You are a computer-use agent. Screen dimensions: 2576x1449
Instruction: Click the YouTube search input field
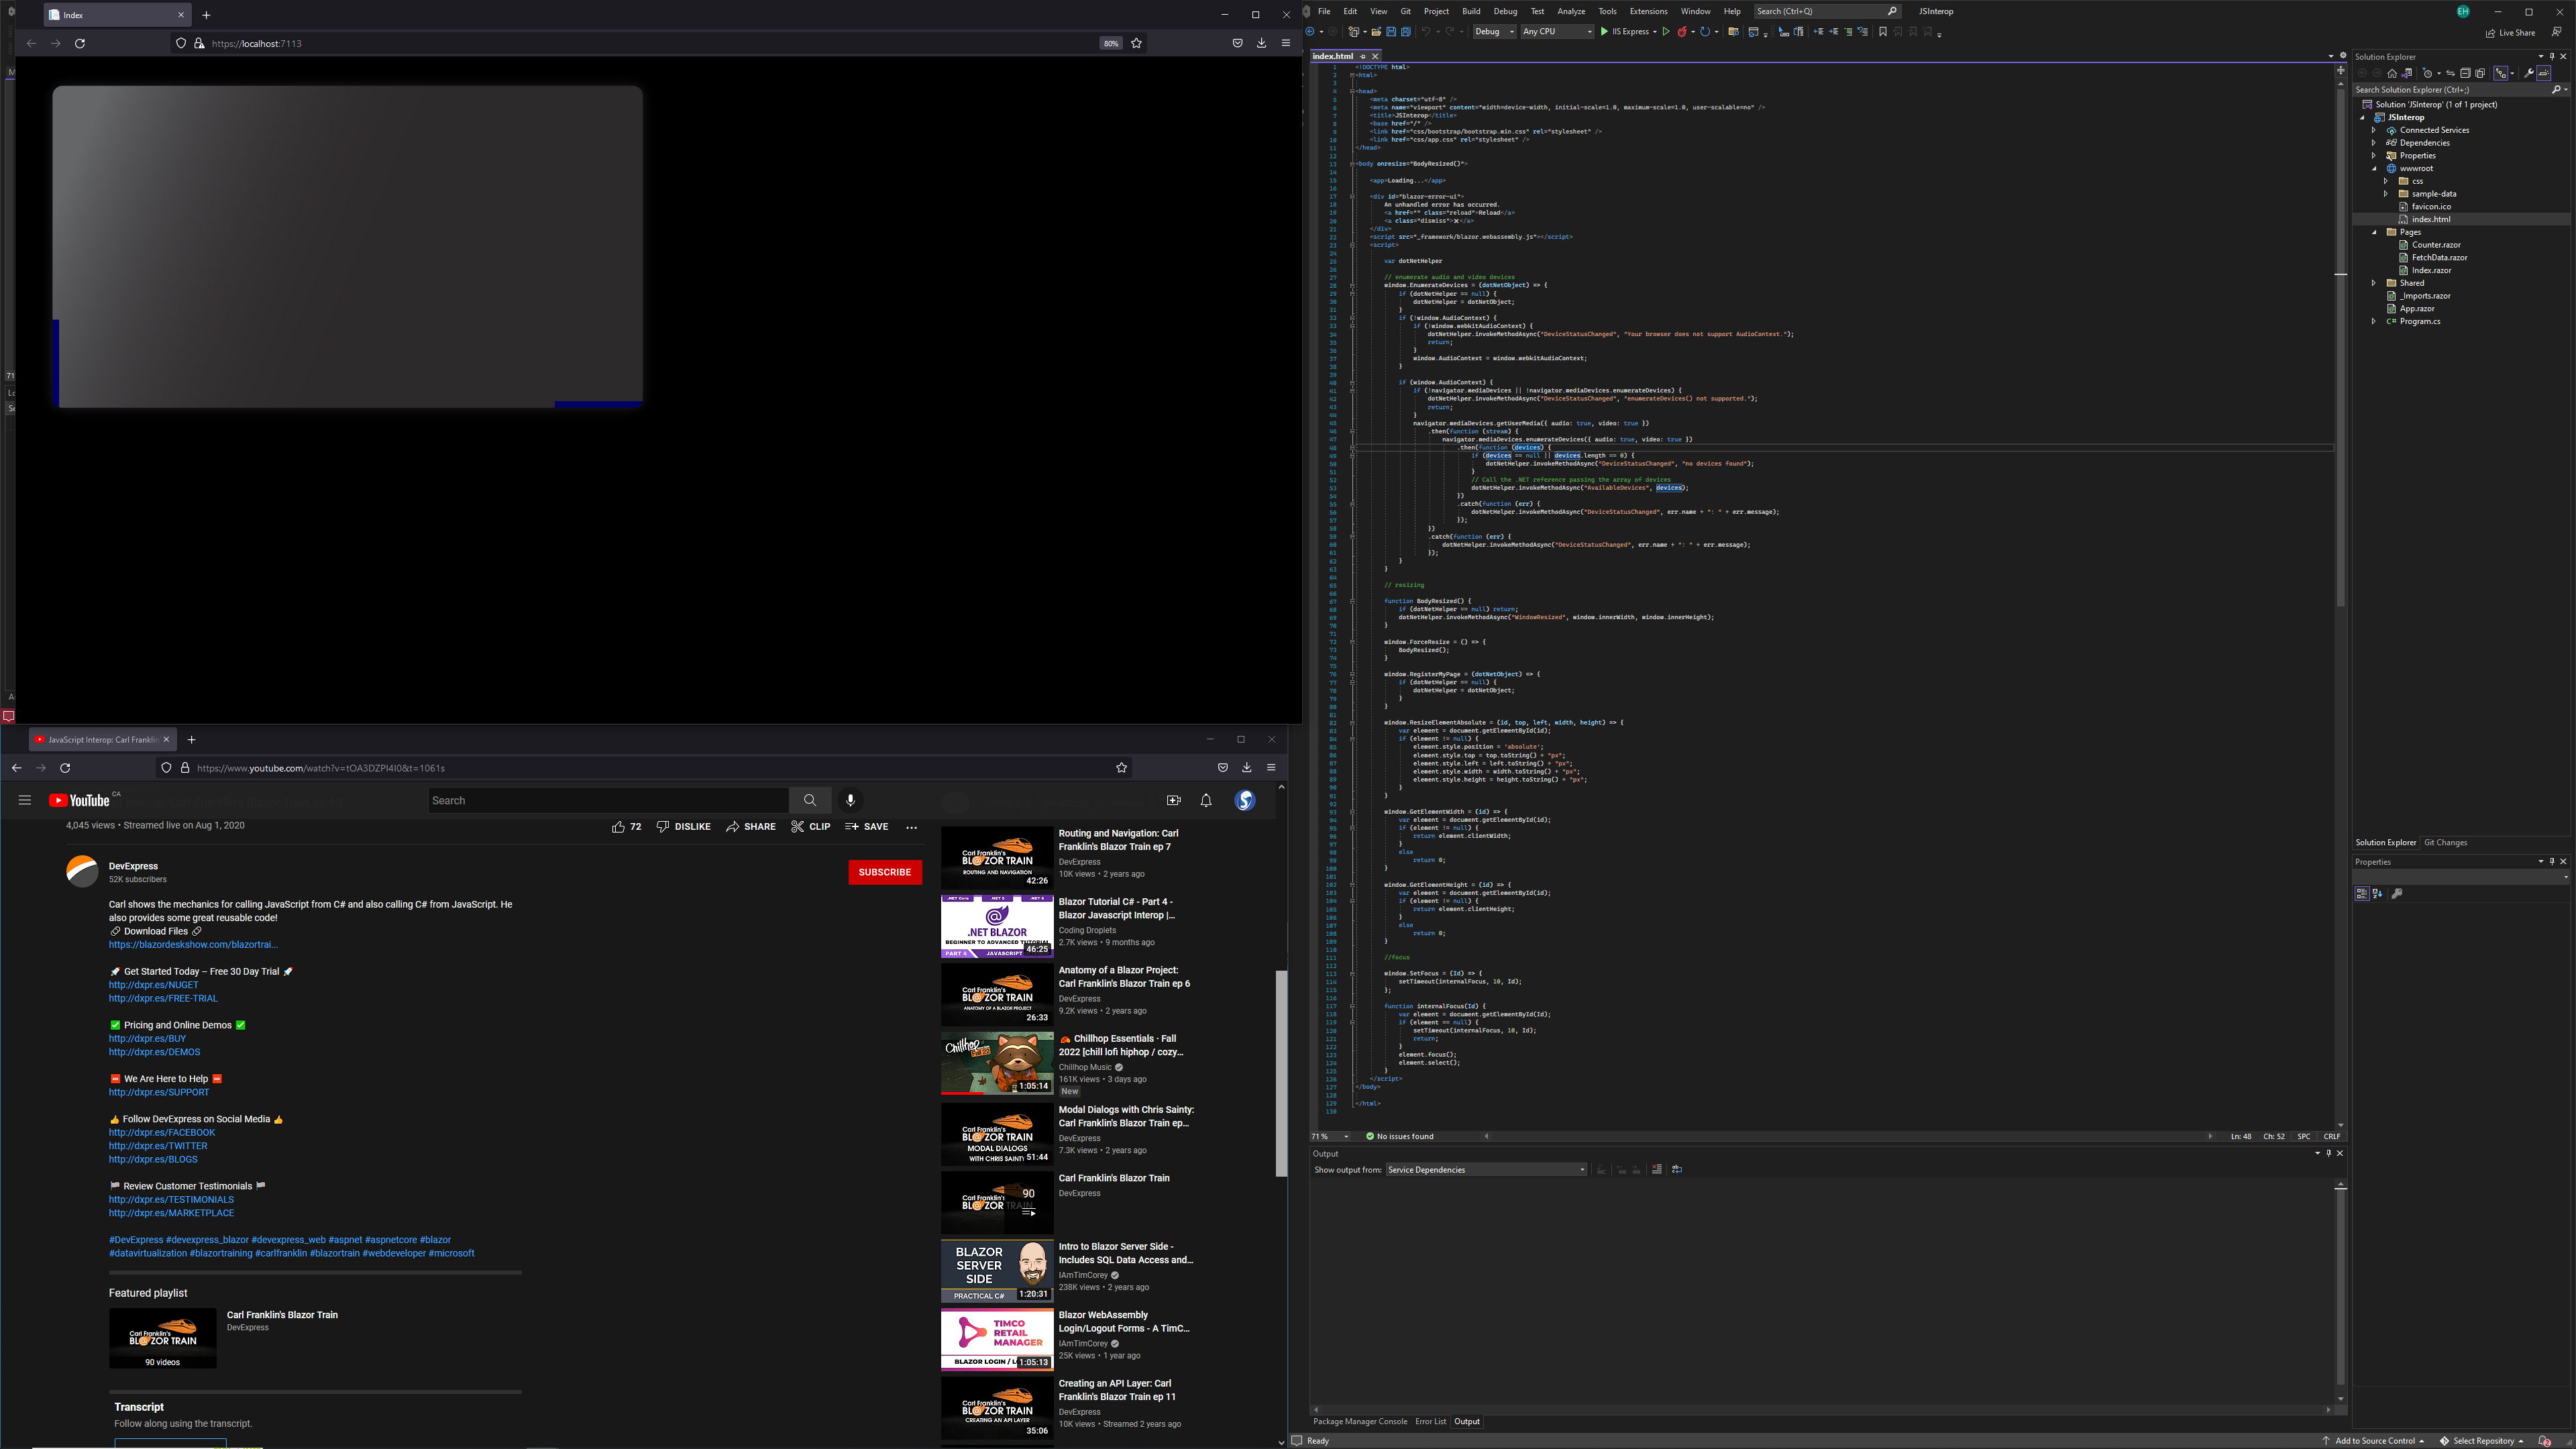[x=608, y=800]
